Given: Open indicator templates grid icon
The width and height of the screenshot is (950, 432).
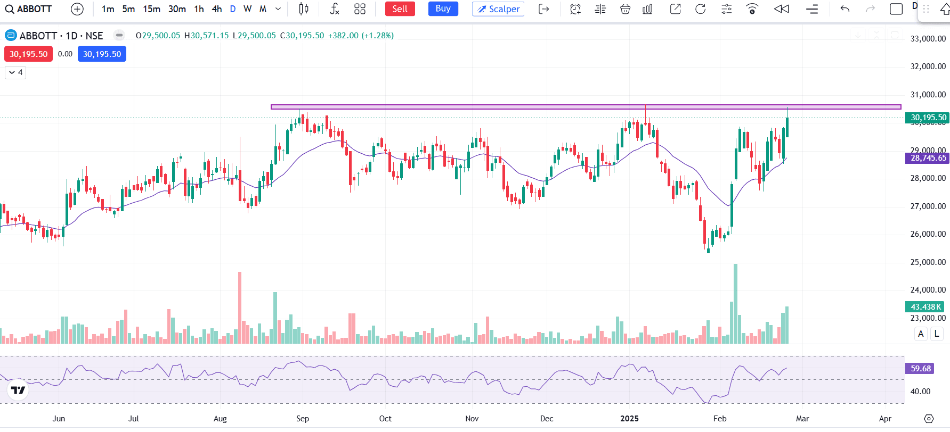Looking at the screenshot, I should coord(360,9).
